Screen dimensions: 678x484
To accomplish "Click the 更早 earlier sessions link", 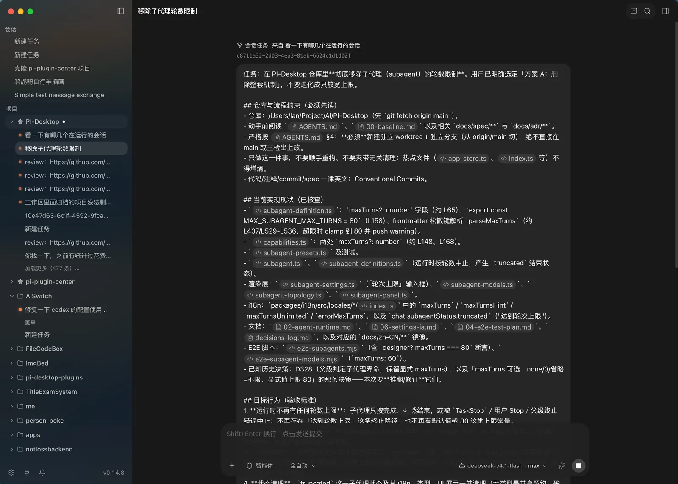I will pos(30,322).
